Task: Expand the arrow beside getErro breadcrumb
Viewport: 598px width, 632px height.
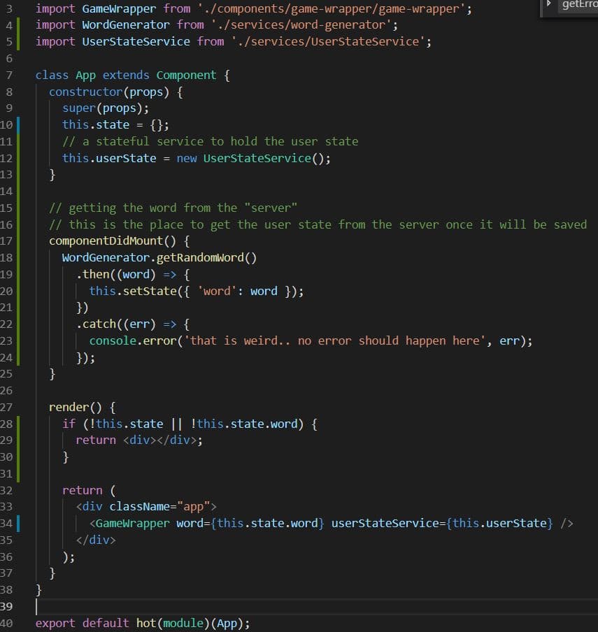Action: click(x=549, y=3)
